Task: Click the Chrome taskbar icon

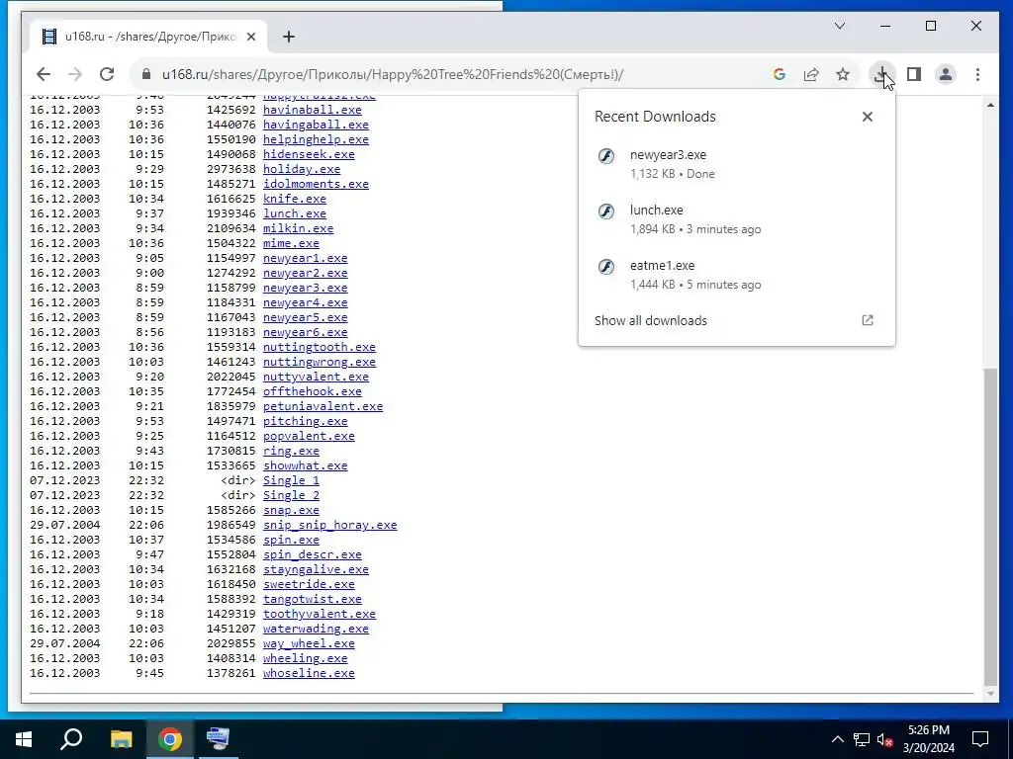Action: (170, 739)
